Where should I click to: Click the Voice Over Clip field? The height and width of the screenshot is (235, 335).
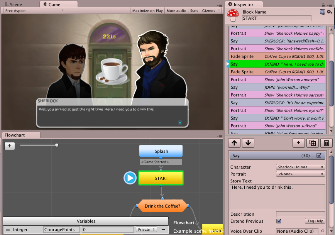(x=297, y=231)
